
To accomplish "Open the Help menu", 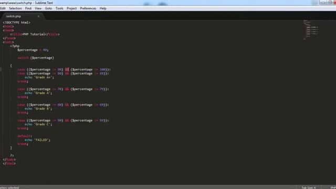I will 103,8.
